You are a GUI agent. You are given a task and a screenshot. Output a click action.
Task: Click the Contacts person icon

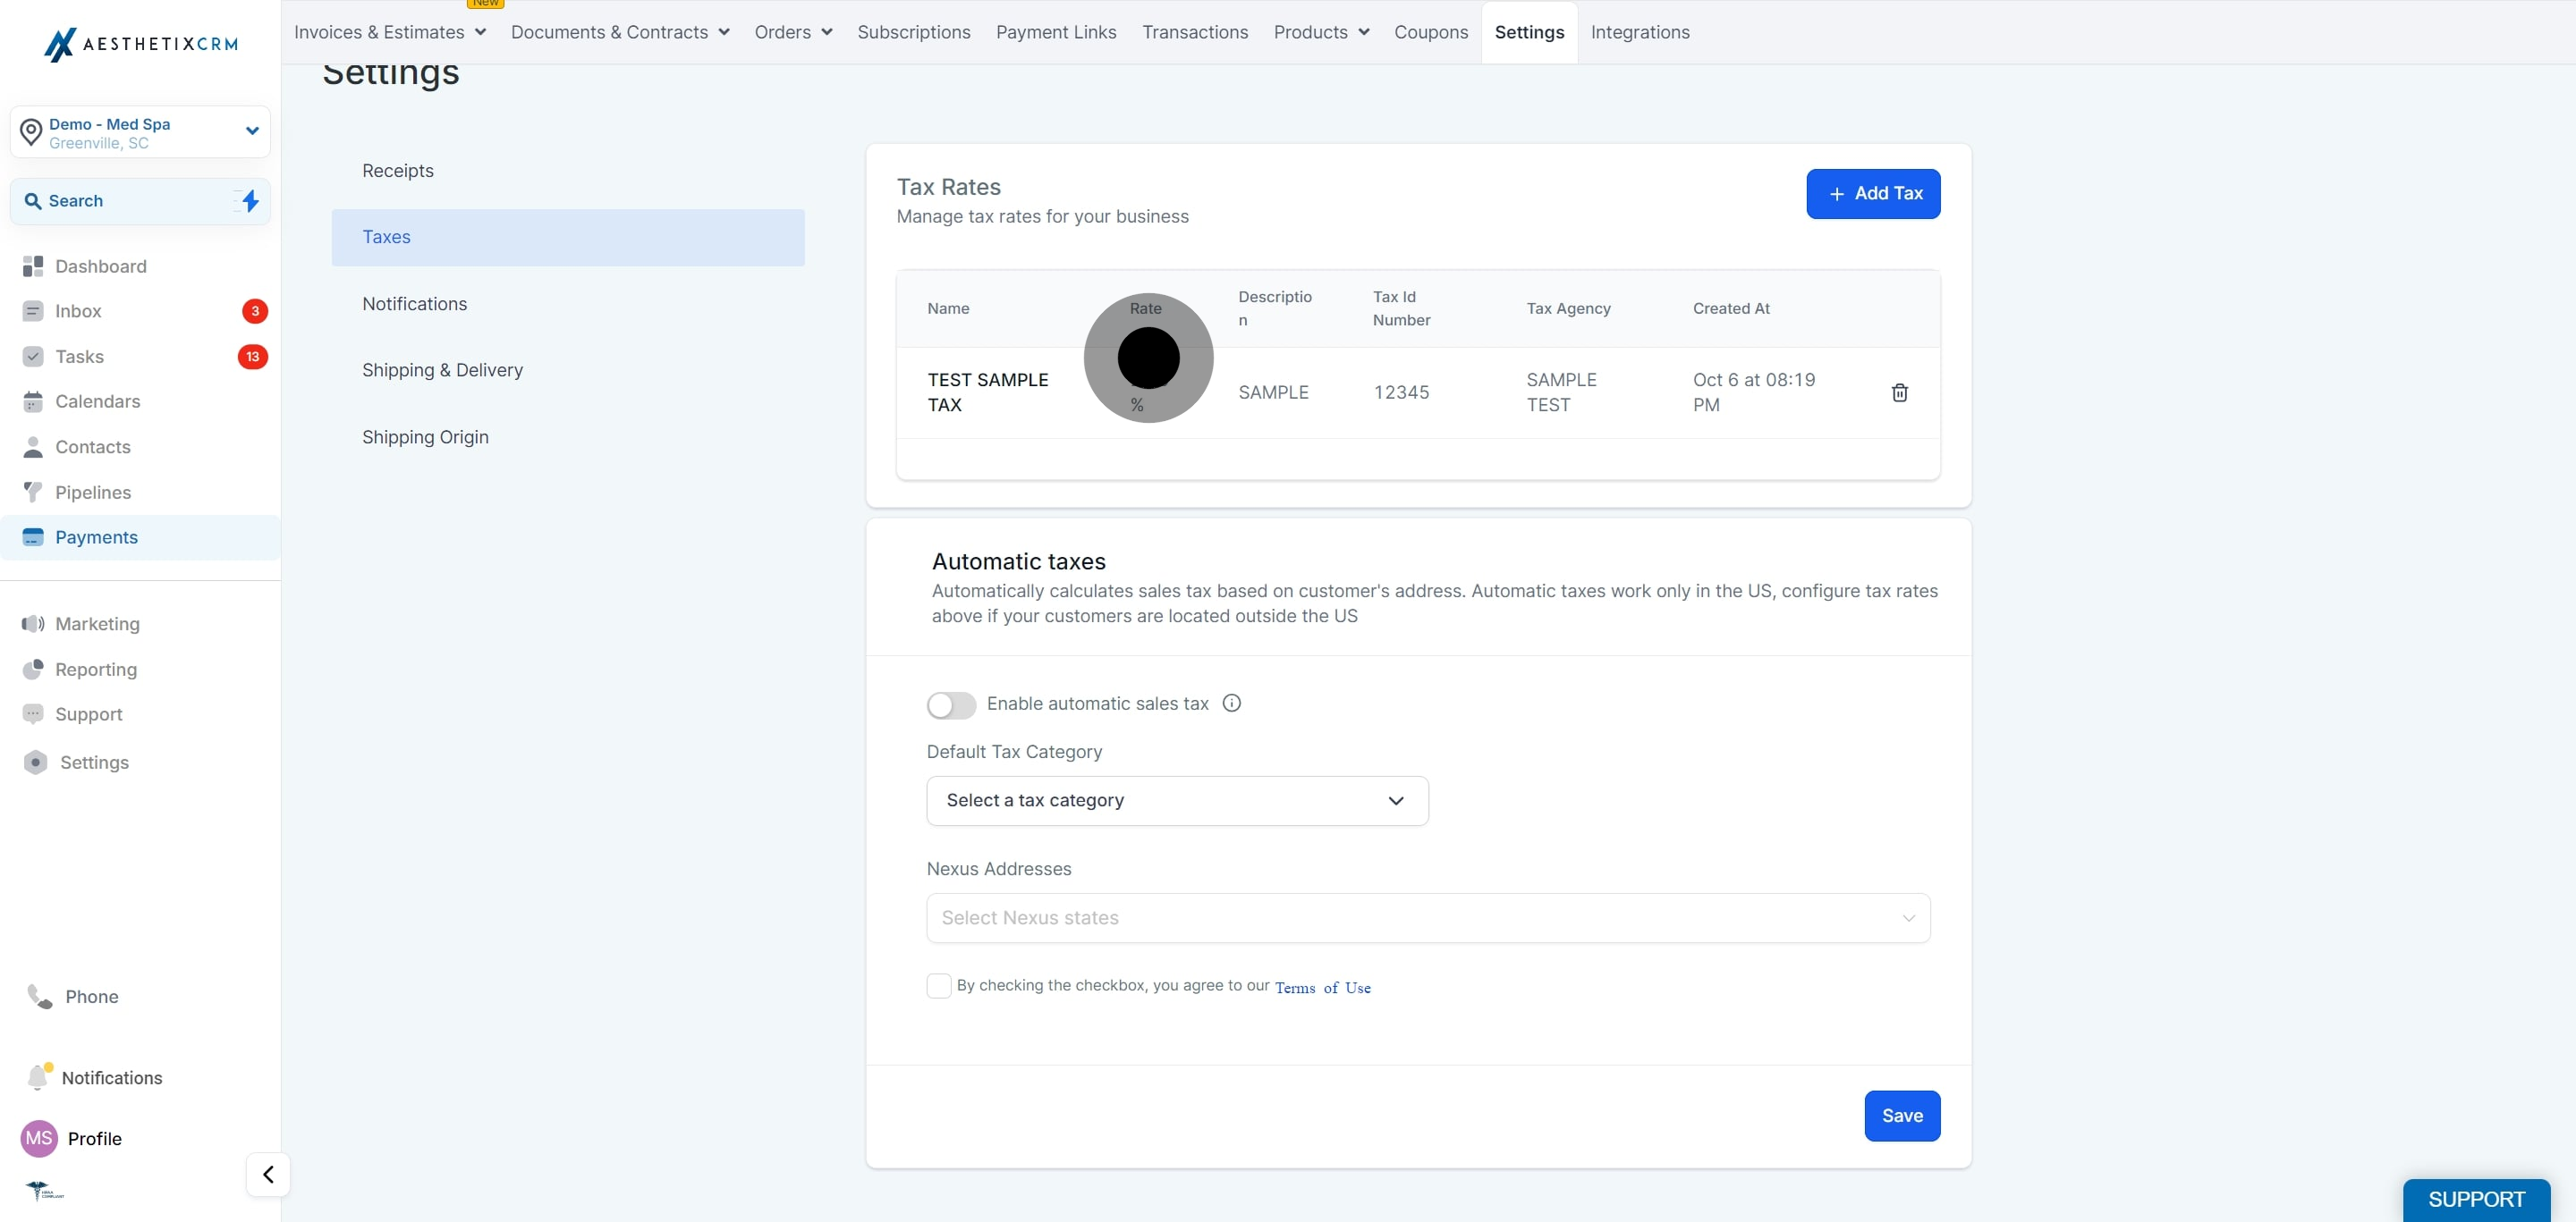(x=33, y=447)
